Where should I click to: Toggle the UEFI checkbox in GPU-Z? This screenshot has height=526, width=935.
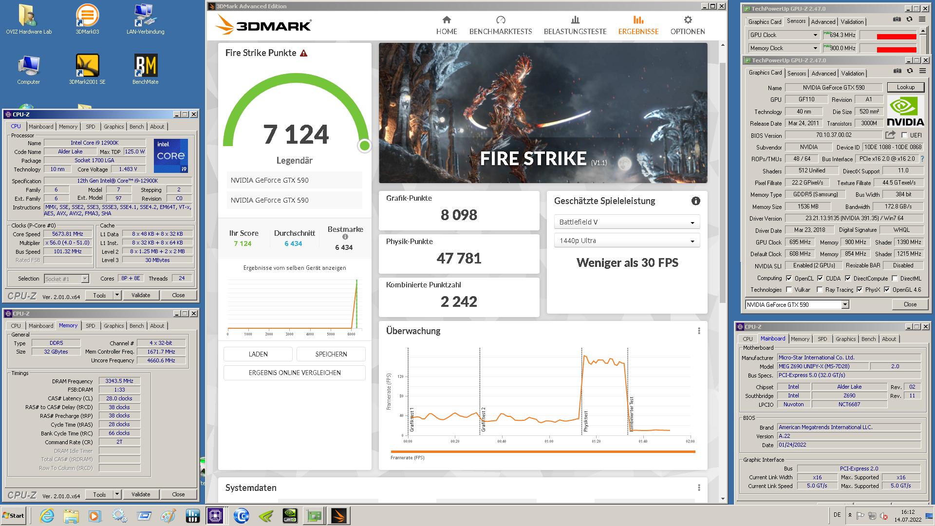point(904,135)
